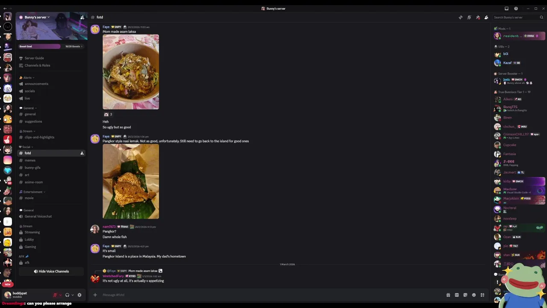Open Server Guide
The image size is (547, 308).
coord(34,58)
